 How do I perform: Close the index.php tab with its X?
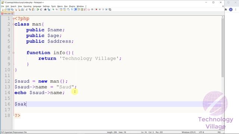pos(12,14)
